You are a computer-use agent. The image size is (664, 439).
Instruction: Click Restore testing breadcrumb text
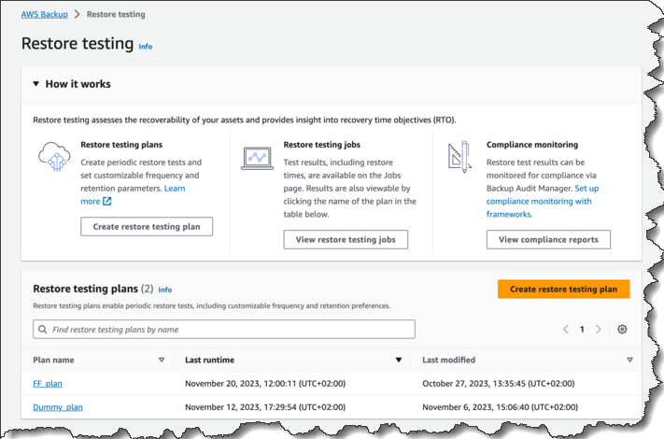pyautogui.click(x=116, y=14)
